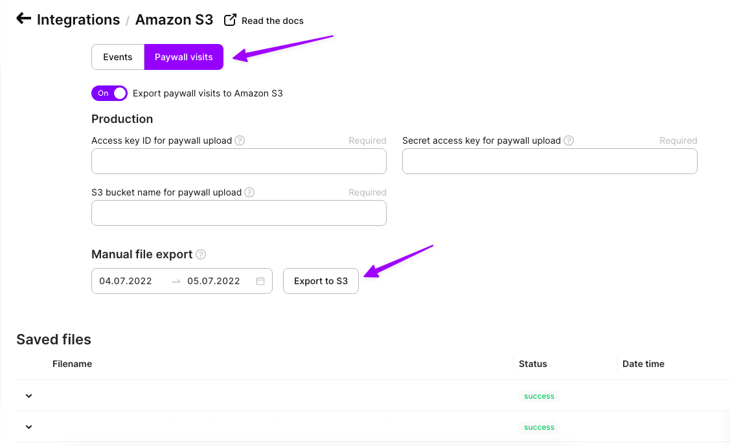Toggle off Export paywall visits to Amazon S3
This screenshot has width=730, height=446.
pyautogui.click(x=109, y=93)
